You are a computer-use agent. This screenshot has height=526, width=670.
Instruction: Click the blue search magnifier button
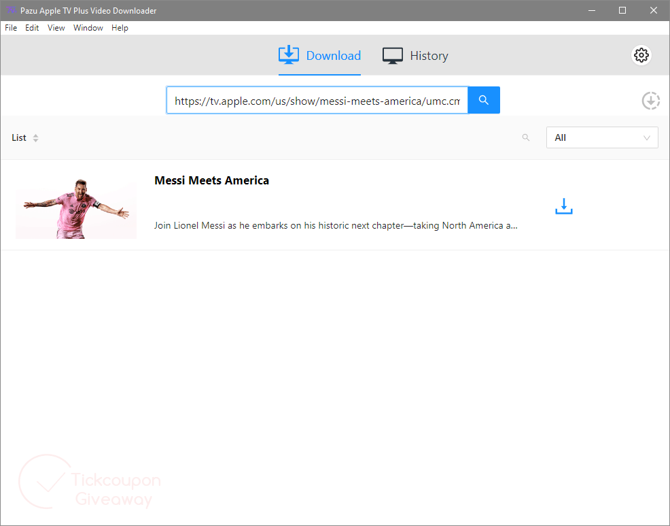484,100
